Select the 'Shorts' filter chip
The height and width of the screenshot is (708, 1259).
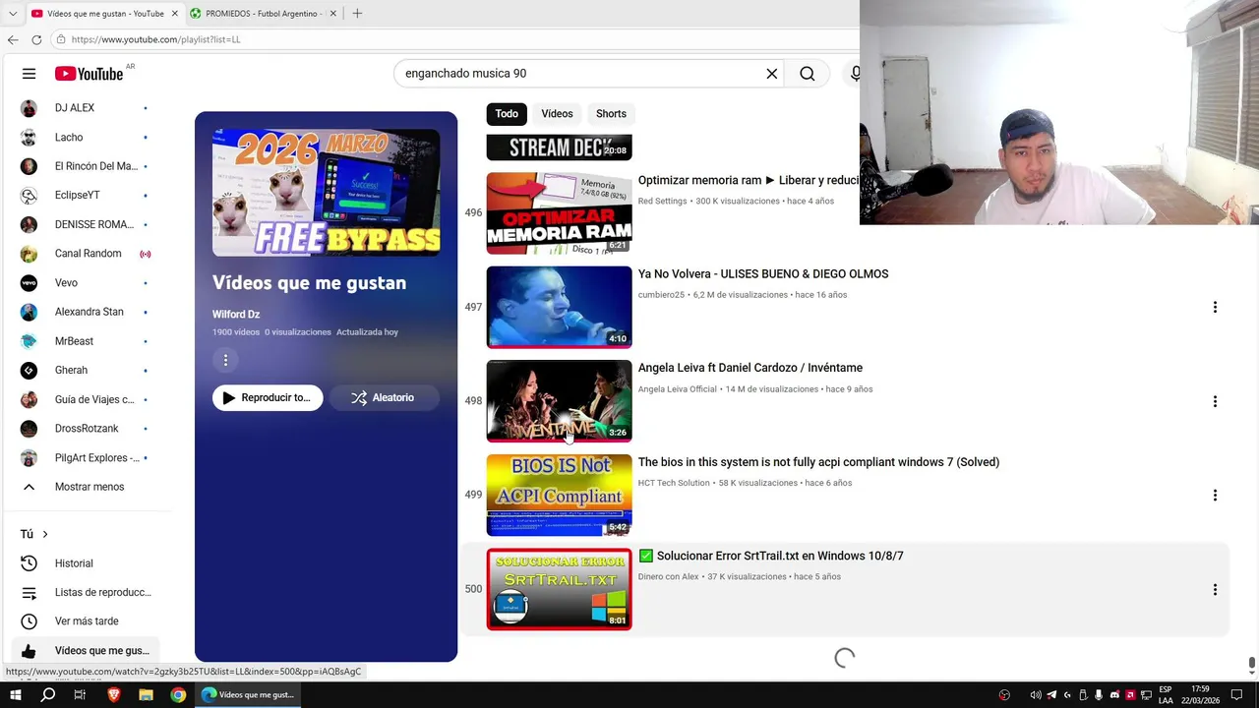(x=611, y=114)
